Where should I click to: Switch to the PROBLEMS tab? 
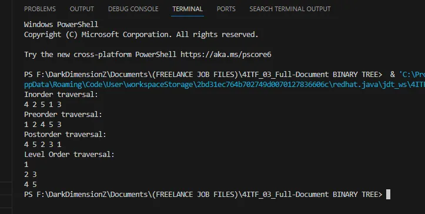tap(40, 9)
